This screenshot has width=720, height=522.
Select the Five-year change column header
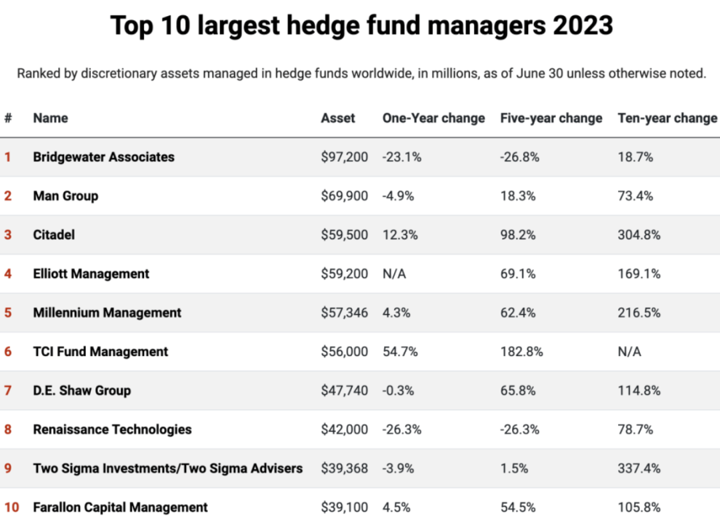click(x=551, y=118)
